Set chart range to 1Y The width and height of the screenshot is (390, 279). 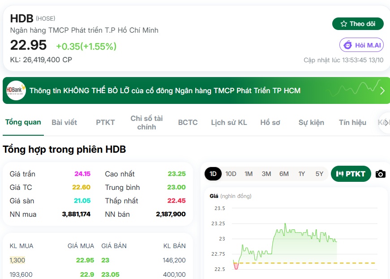click(301, 174)
